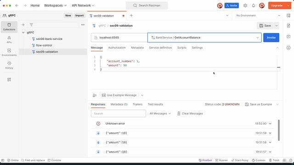Image resolution: width=294 pixels, height=165 pixels.
Task: Open Postbot in the status bar
Action: pos(205,160)
